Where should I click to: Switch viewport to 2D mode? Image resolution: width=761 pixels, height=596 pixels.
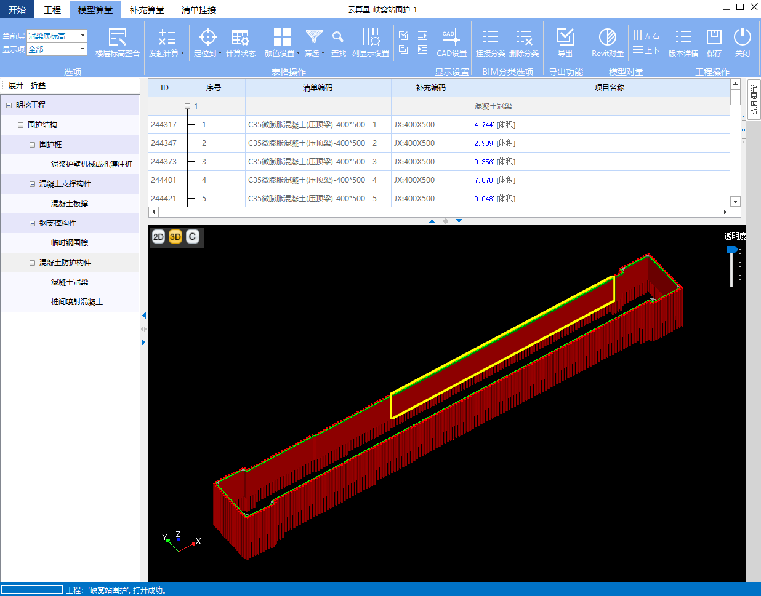tap(158, 237)
